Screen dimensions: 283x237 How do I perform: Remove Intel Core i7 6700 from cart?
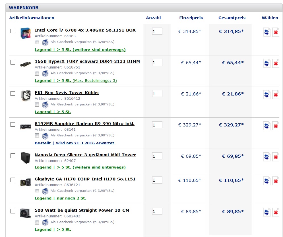(x=276, y=32)
